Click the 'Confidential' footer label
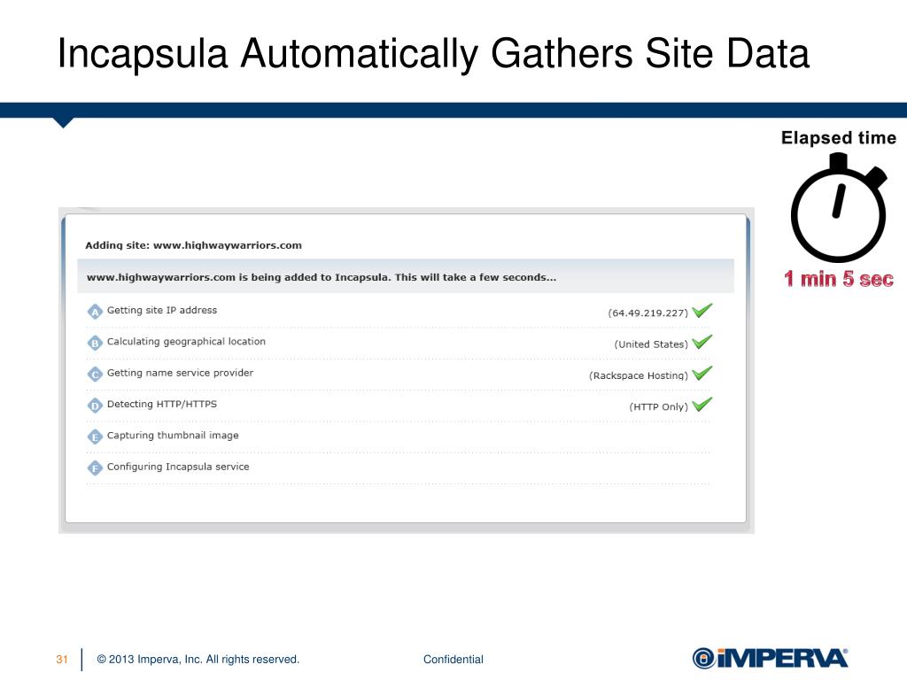 pyautogui.click(x=453, y=659)
